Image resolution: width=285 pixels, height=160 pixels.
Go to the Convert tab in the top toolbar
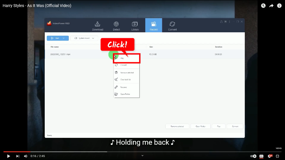172,26
